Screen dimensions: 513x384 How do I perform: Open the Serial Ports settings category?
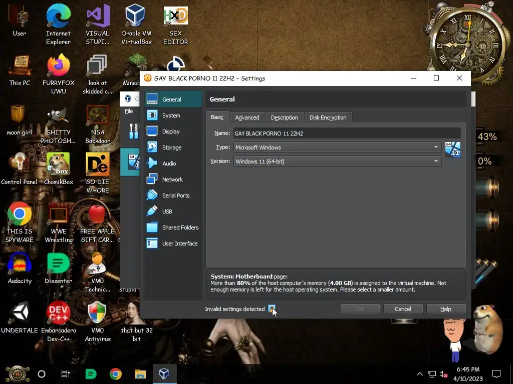pyautogui.click(x=173, y=195)
